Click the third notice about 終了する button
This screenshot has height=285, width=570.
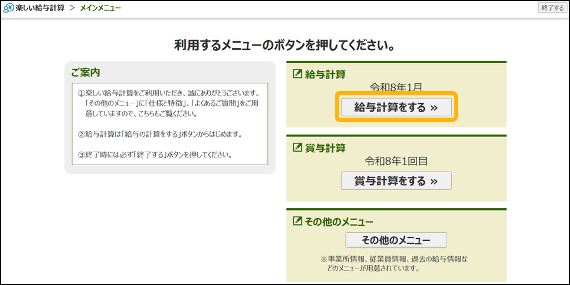pyautogui.click(x=155, y=155)
